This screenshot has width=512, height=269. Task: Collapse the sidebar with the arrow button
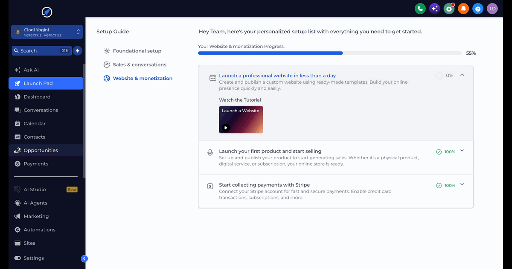(x=84, y=258)
